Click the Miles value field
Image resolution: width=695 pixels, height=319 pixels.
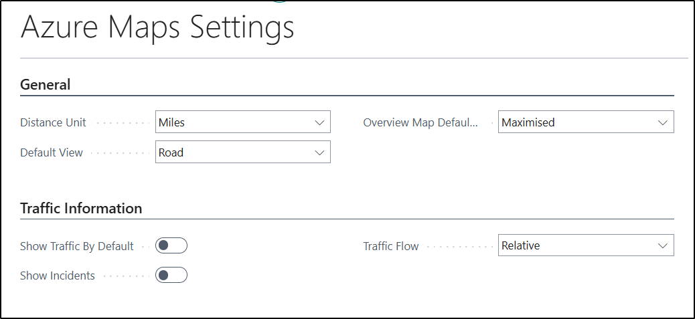(x=243, y=122)
